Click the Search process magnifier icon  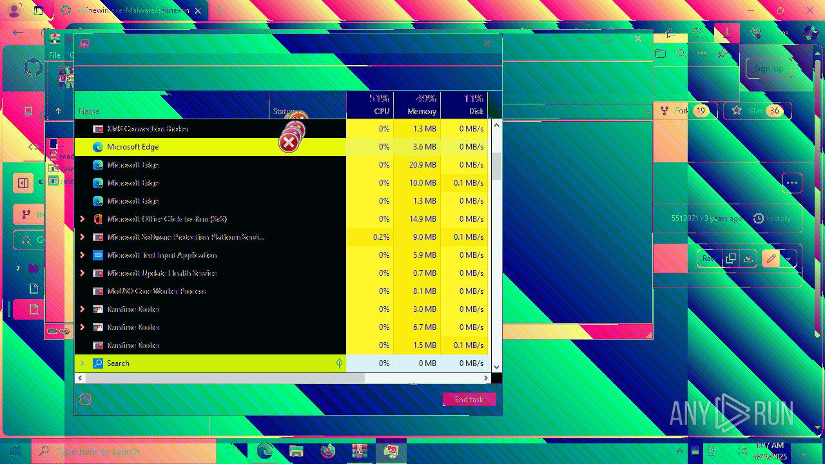[x=98, y=363]
